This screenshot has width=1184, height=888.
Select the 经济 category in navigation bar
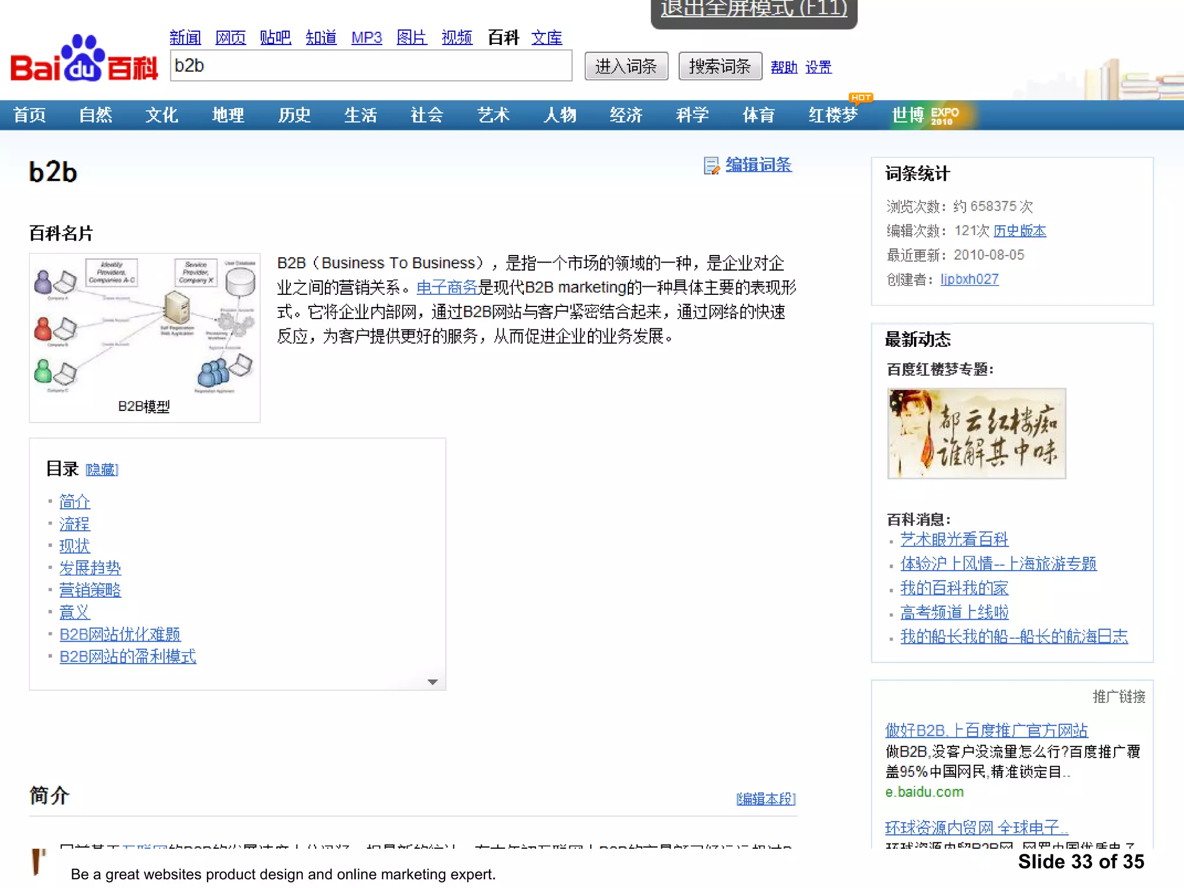point(626,115)
